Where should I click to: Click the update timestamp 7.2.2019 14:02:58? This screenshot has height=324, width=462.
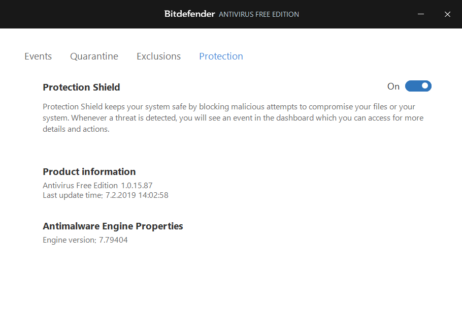point(137,195)
